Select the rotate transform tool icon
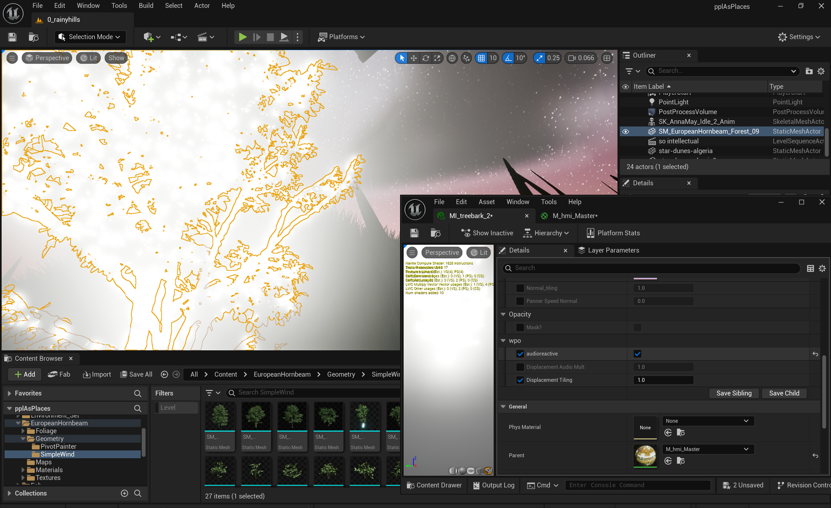This screenshot has width=831, height=508. coord(425,58)
